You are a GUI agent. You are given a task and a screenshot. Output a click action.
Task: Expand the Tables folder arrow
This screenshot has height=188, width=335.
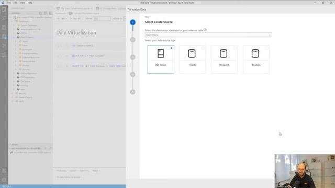click(x=16, y=41)
